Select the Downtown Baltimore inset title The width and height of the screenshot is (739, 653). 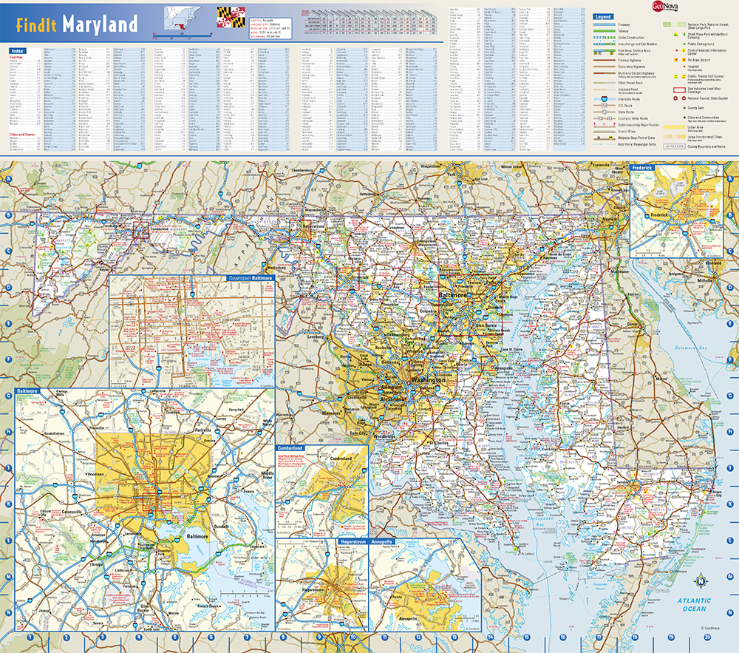[251, 278]
